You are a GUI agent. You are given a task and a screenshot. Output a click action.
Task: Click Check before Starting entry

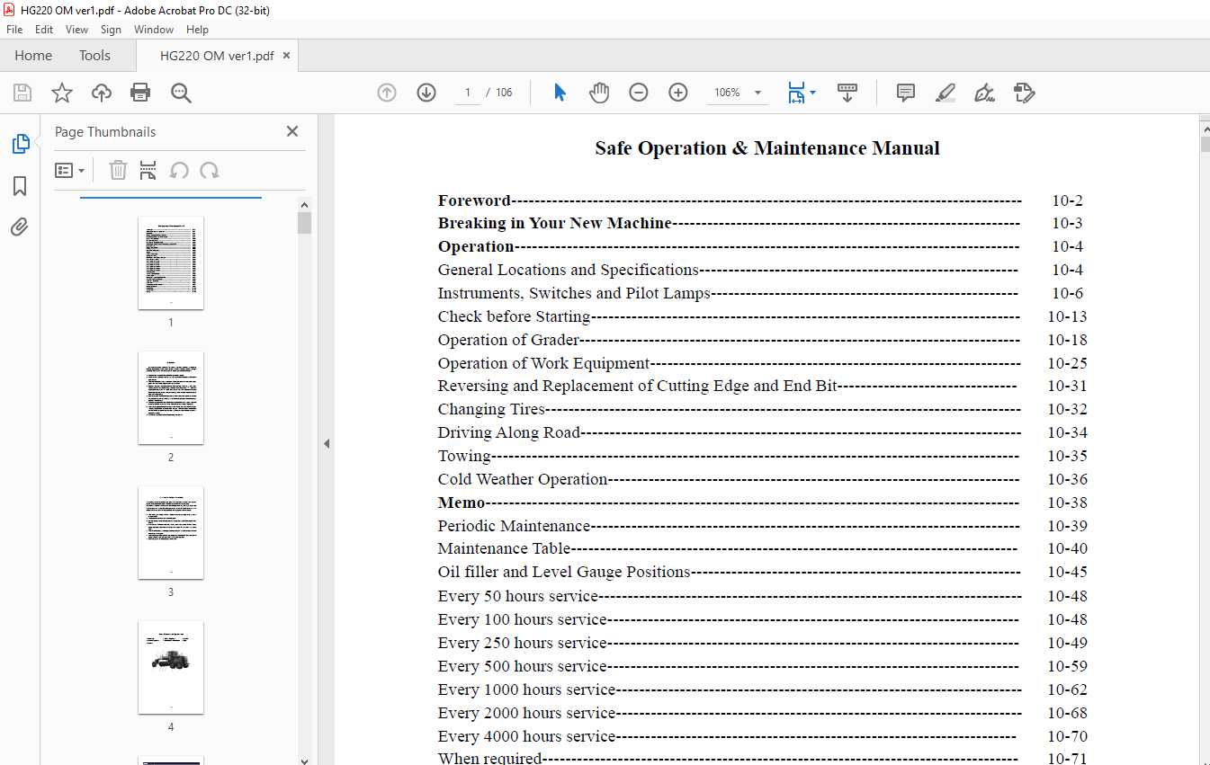pyautogui.click(x=514, y=316)
